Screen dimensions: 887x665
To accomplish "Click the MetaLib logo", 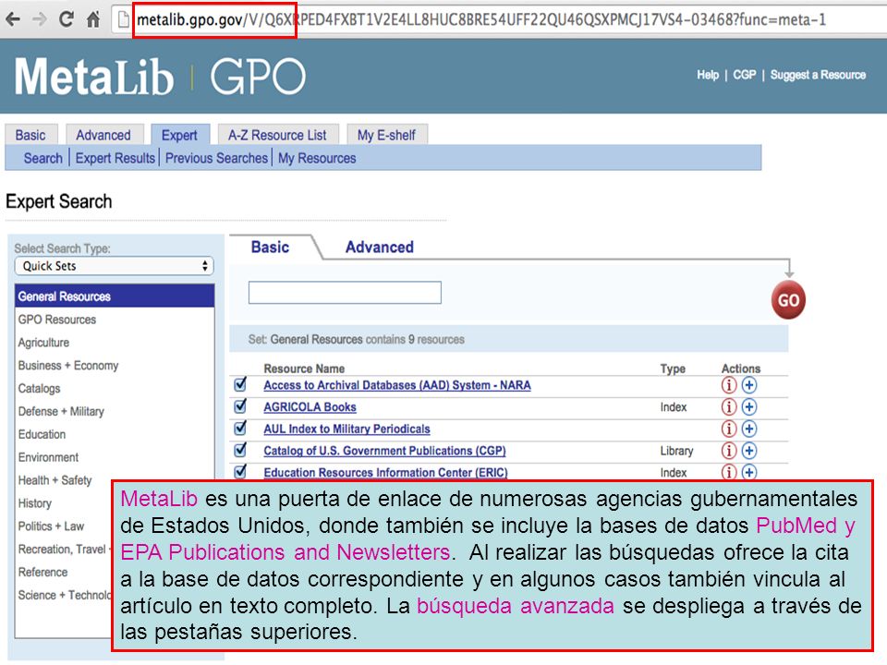I will coord(94,77).
